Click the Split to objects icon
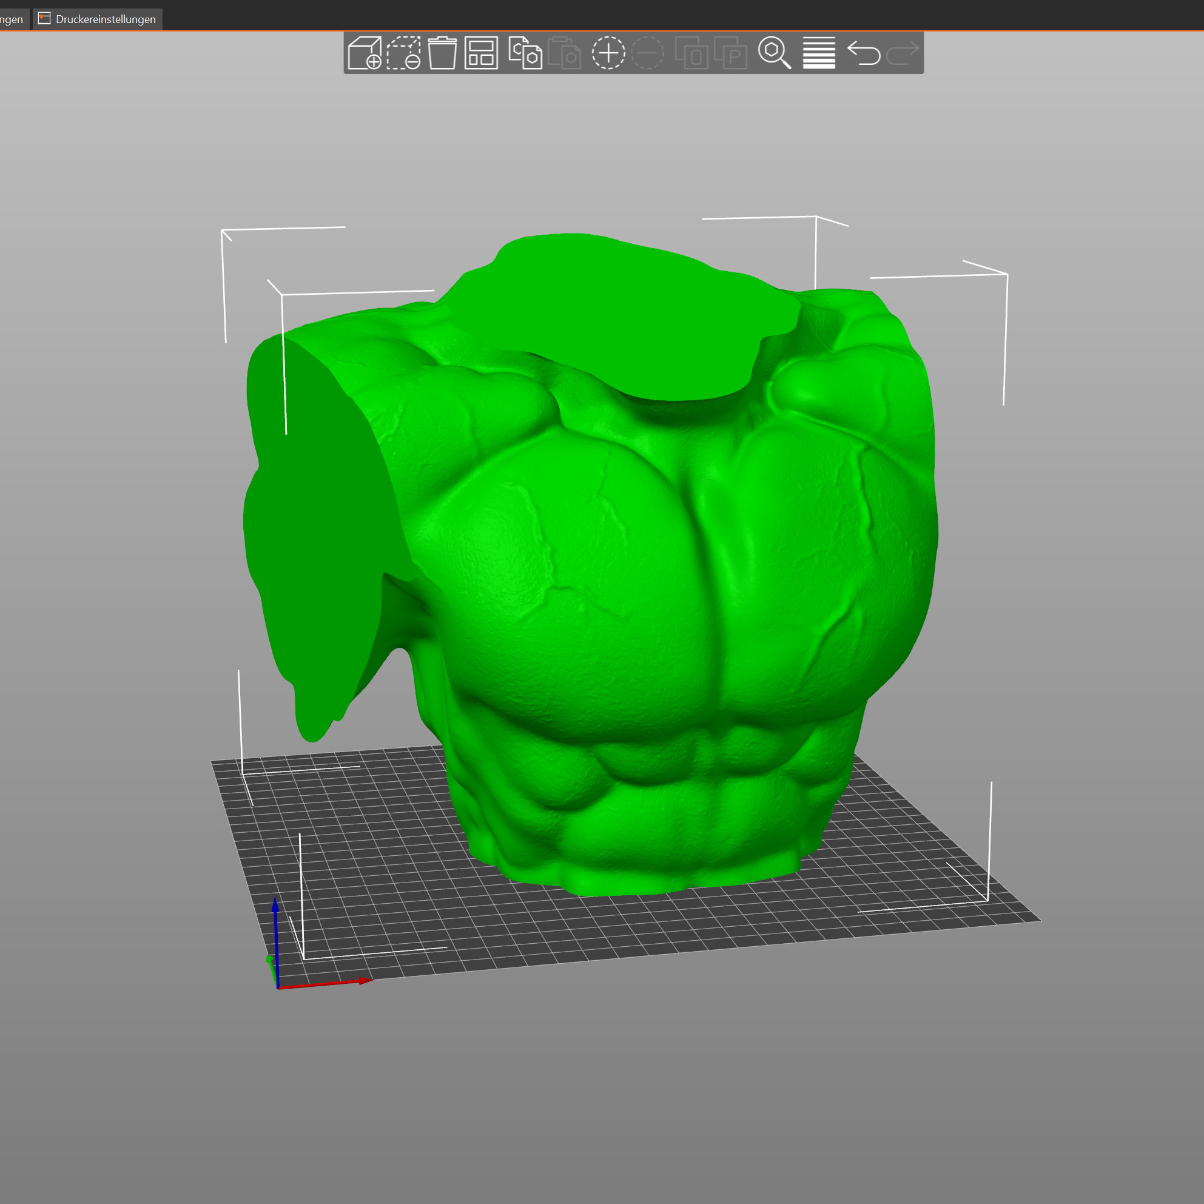Image resolution: width=1204 pixels, height=1204 pixels. [x=691, y=53]
